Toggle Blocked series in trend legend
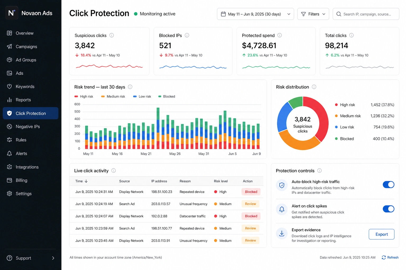The width and height of the screenshot is (406, 270). point(167,97)
